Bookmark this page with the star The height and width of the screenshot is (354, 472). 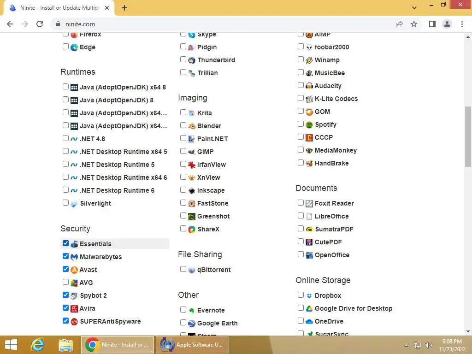pyautogui.click(x=414, y=24)
